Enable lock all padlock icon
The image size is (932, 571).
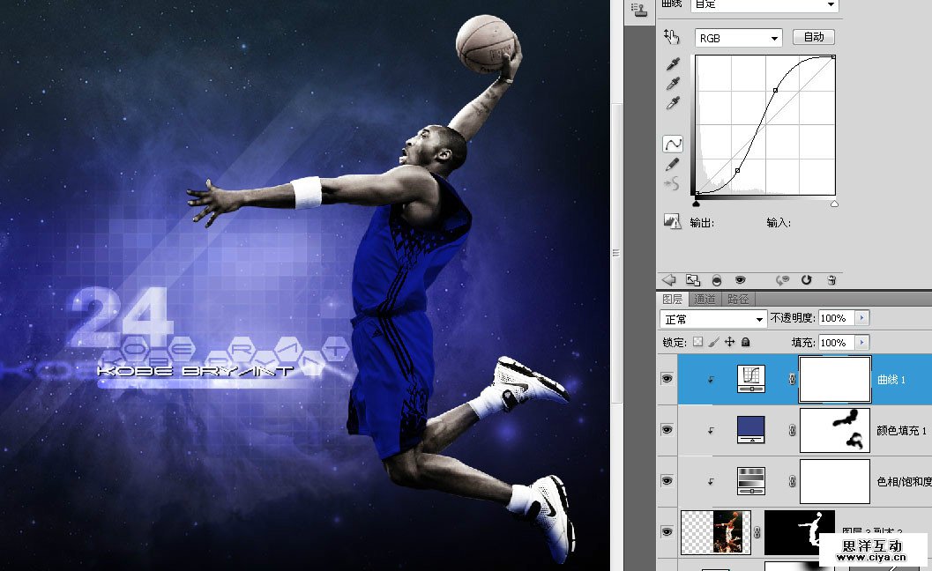(745, 342)
